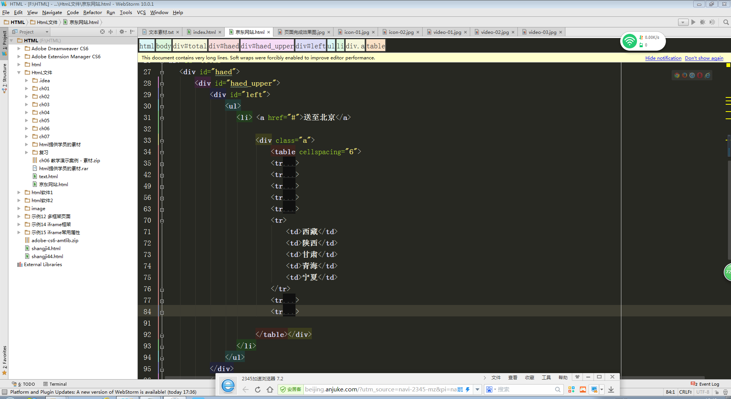
Task: Click the Structure side tab
Action: click(4, 78)
